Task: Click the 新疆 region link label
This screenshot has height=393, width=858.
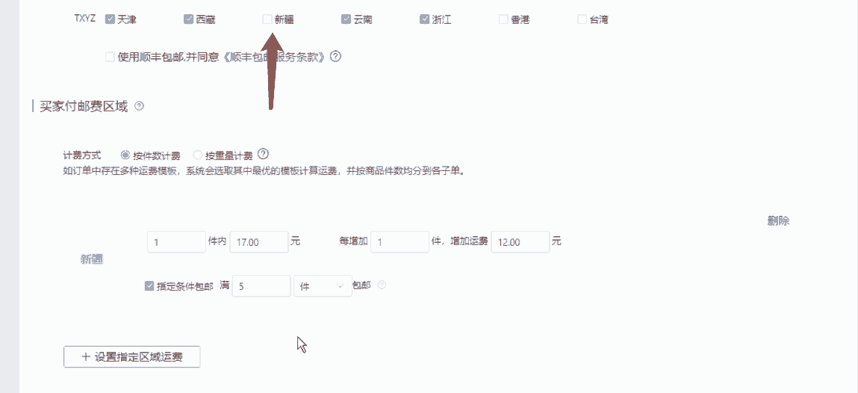Action: 92,259
